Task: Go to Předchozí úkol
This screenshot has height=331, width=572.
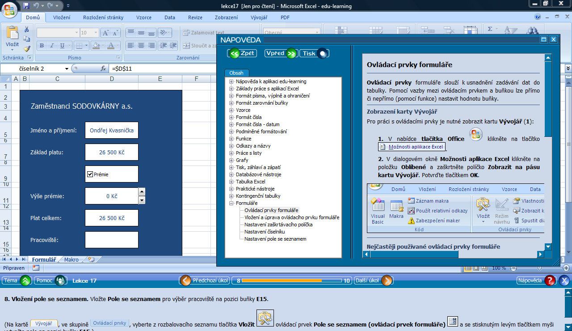Action: pos(205,280)
